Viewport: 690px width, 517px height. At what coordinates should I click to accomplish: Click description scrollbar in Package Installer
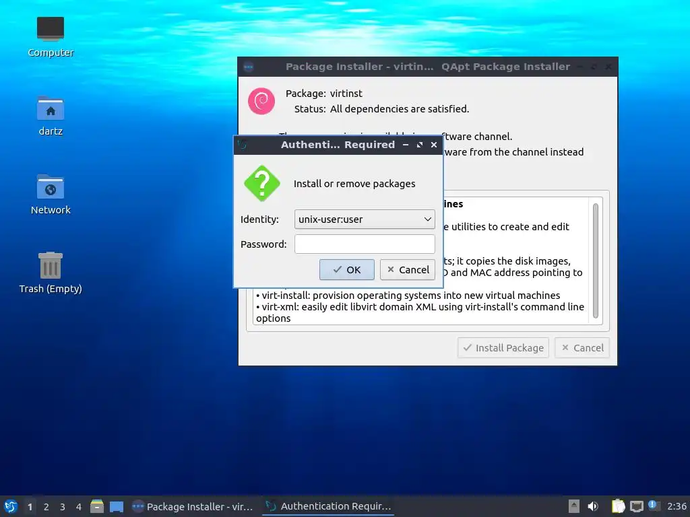[x=596, y=261]
